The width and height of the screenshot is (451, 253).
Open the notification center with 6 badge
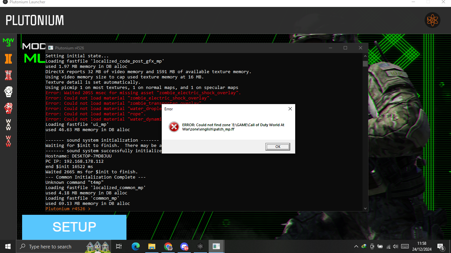(x=441, y=246)
